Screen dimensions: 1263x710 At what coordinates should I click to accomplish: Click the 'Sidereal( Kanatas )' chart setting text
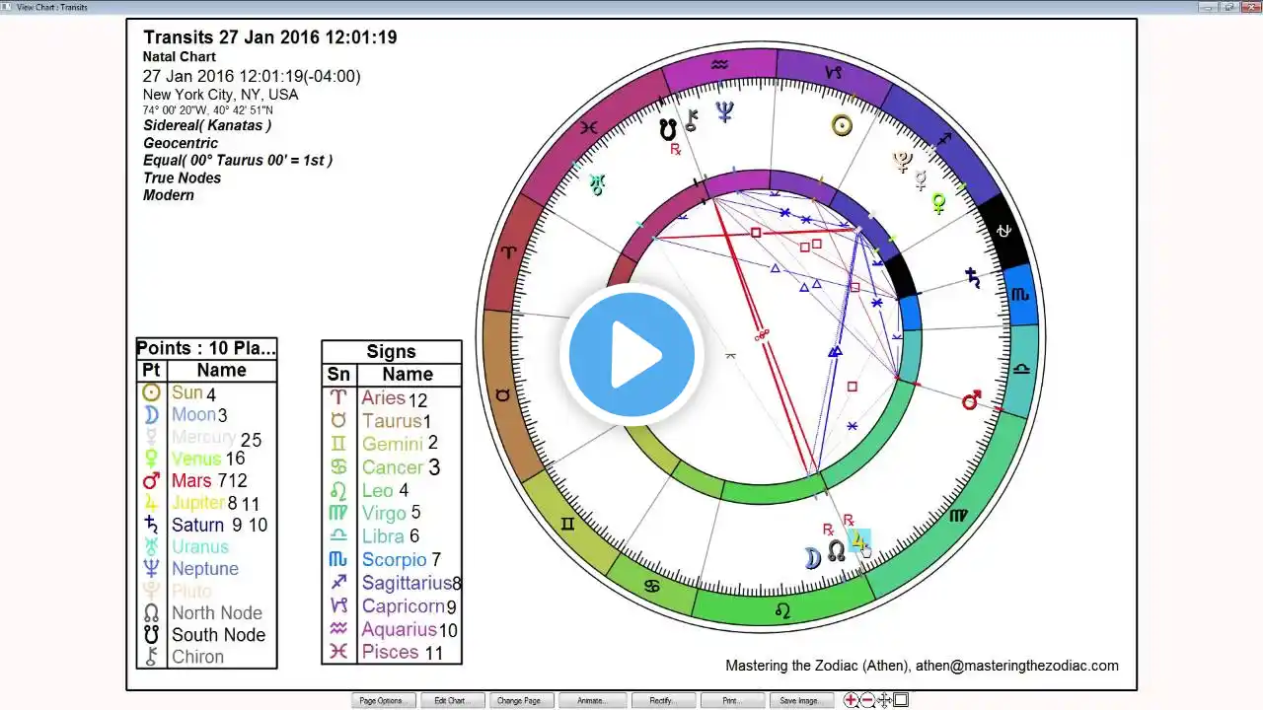(207, 125)
